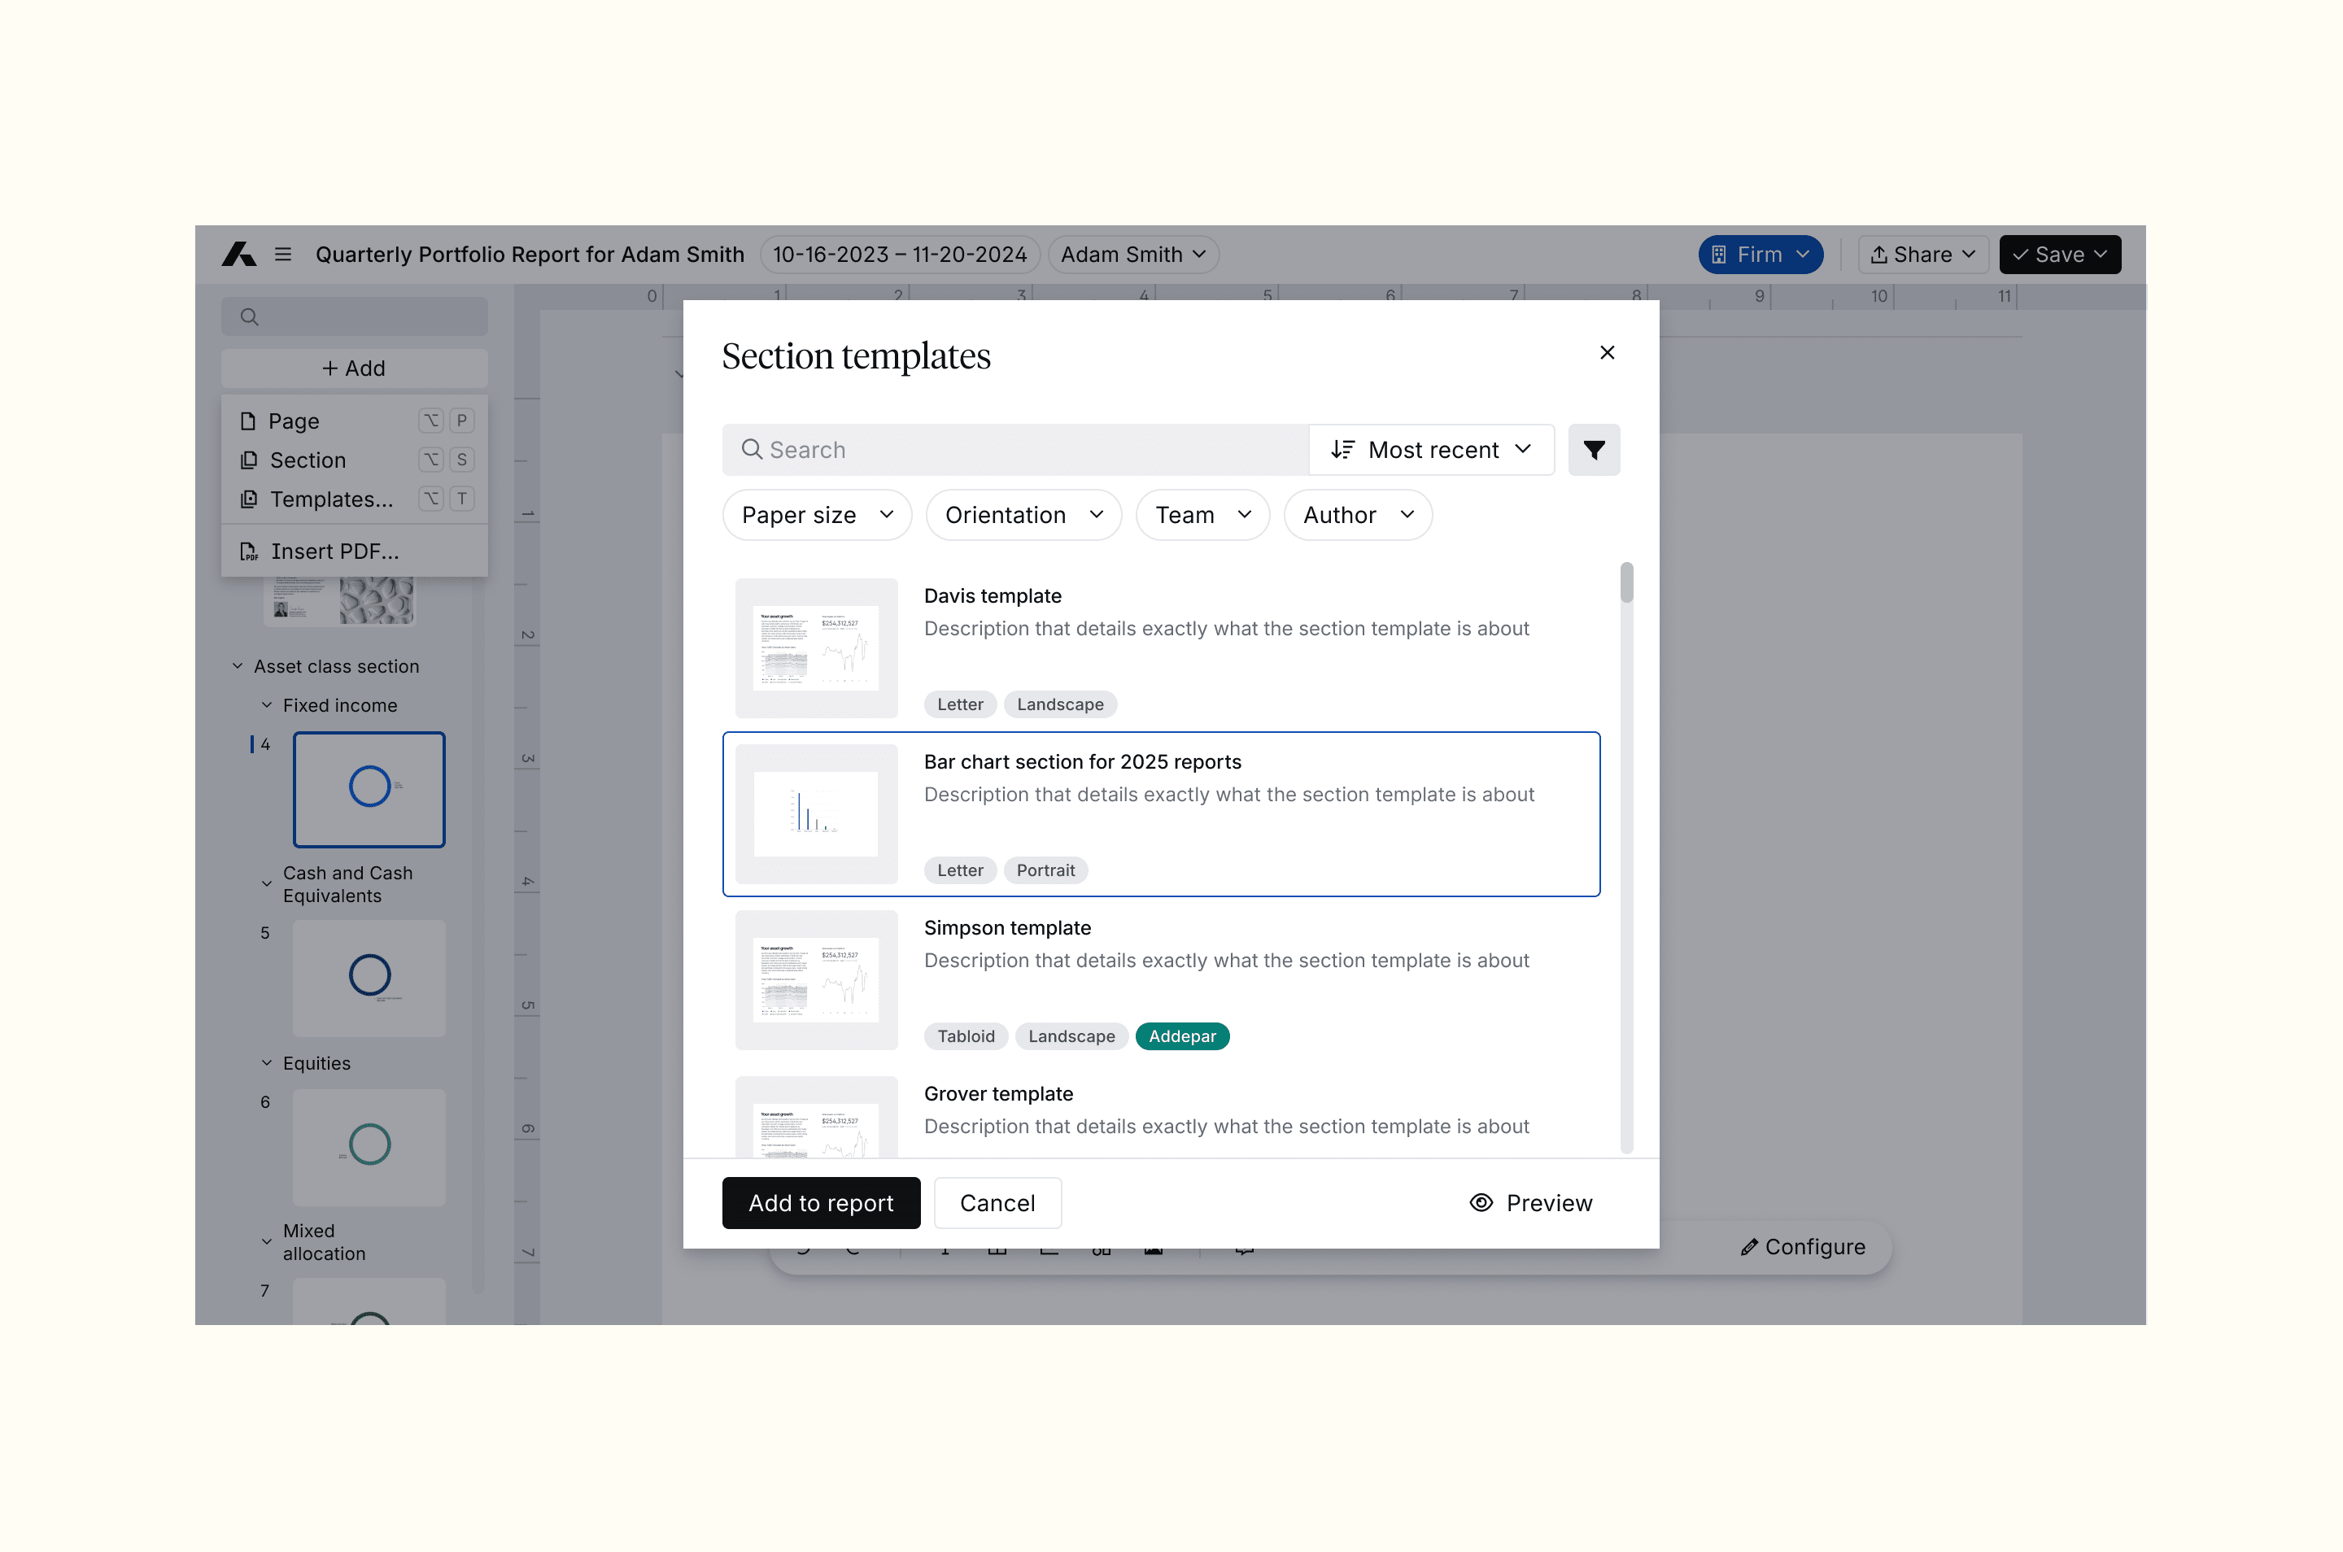Viewport: 2343px width, 1552px height.
Task: Click the templates list scrollbar
Action: [1626, 582]
